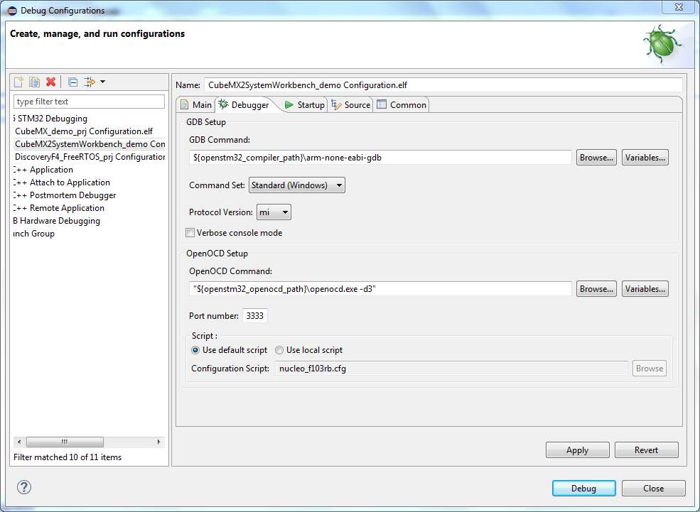The height and width of the screenshot is (512, 700).
Task: Click the Port number field
Action: pos(254,316)
